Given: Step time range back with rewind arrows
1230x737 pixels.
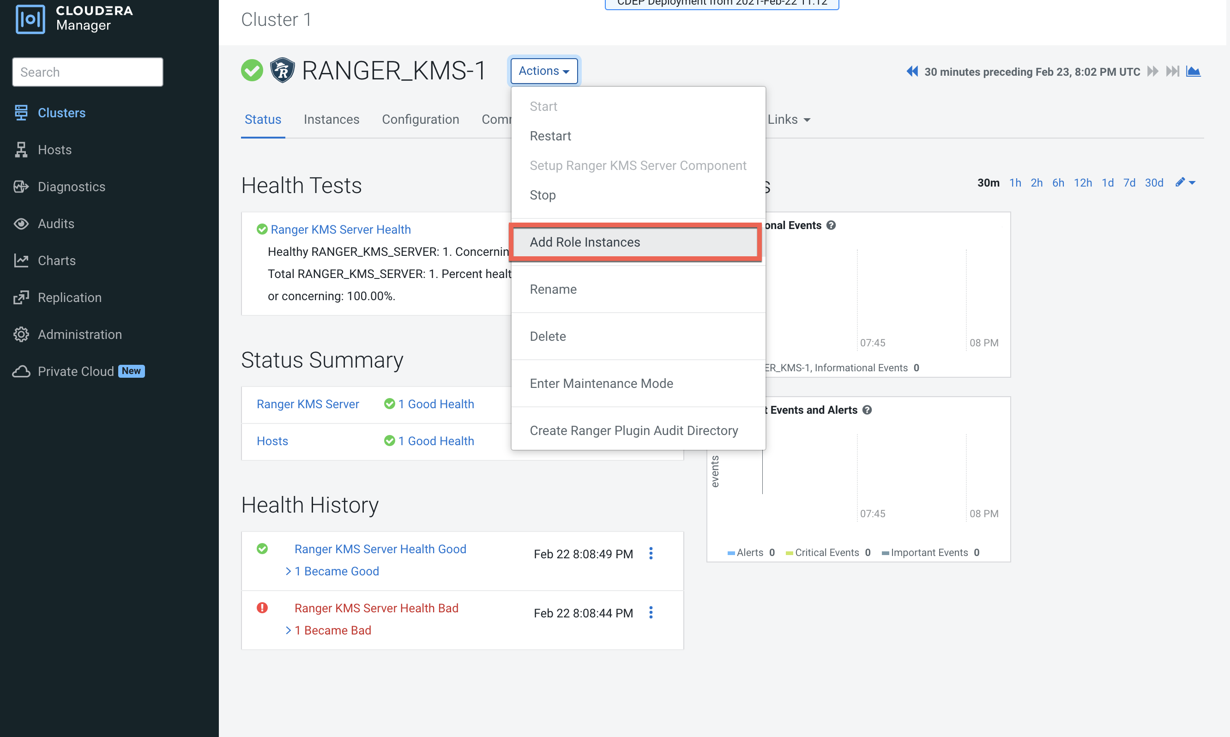Looking at the screenshot, I should tap(912, 72).
